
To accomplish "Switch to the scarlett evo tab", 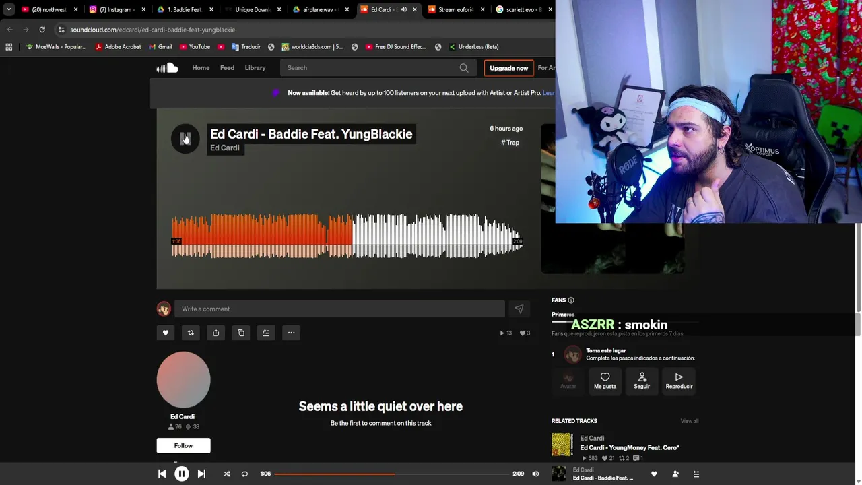I will tap(523, 9).
